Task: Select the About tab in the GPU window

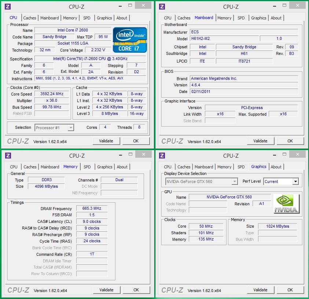Action: pos(276,167)
